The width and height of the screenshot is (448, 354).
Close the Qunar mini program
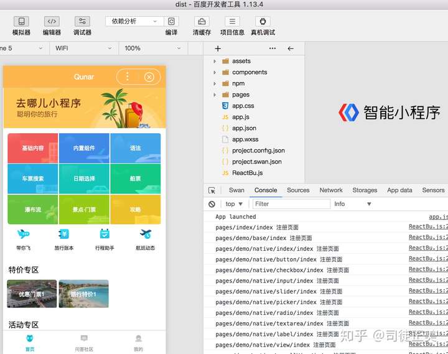point(149,77)
